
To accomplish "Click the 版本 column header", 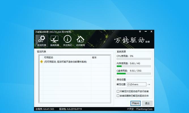I will click(x=101, y=57).
